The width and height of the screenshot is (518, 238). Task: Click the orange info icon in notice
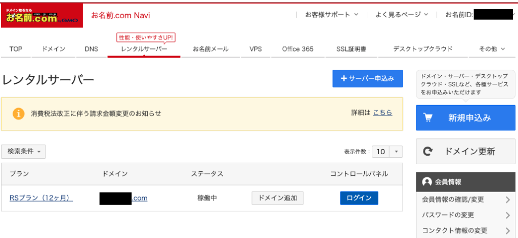tap(18, 113)
